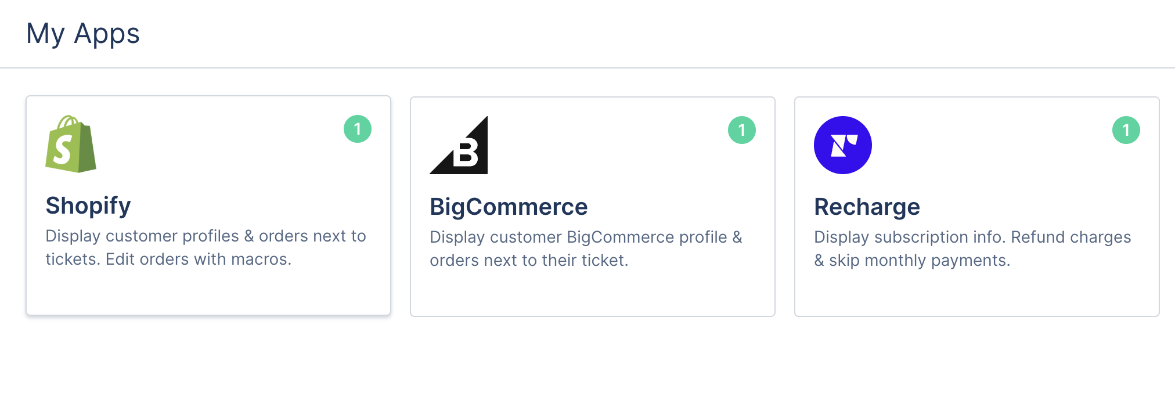The width and height of the screenshot is (1175, 411).
Task: Click the green badge on Shopify card
Action: pyautogui.click(x=358, y=129)
